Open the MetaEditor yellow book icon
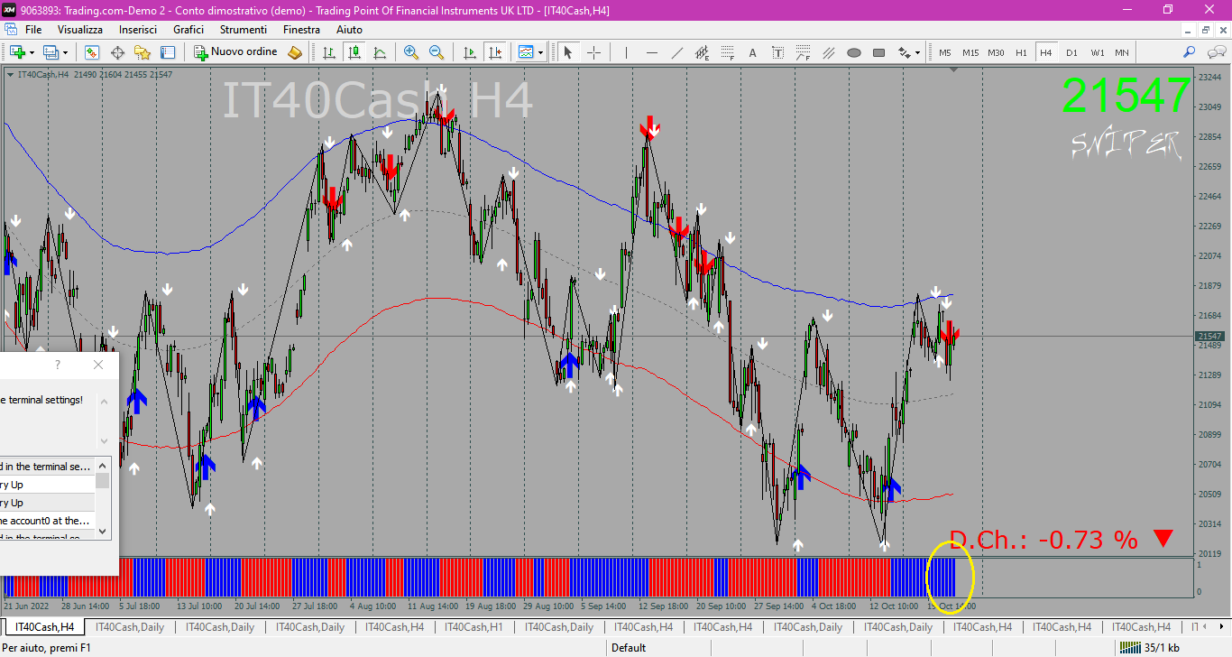This screenshot has height=657, width=1232. point(295,52)
